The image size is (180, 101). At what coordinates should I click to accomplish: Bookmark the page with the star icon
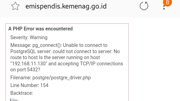click(15, 6)
